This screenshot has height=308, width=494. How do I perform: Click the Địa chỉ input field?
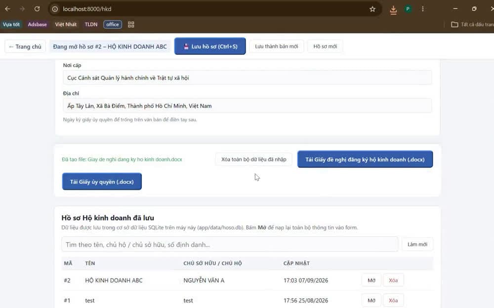(x=247, y=106)
